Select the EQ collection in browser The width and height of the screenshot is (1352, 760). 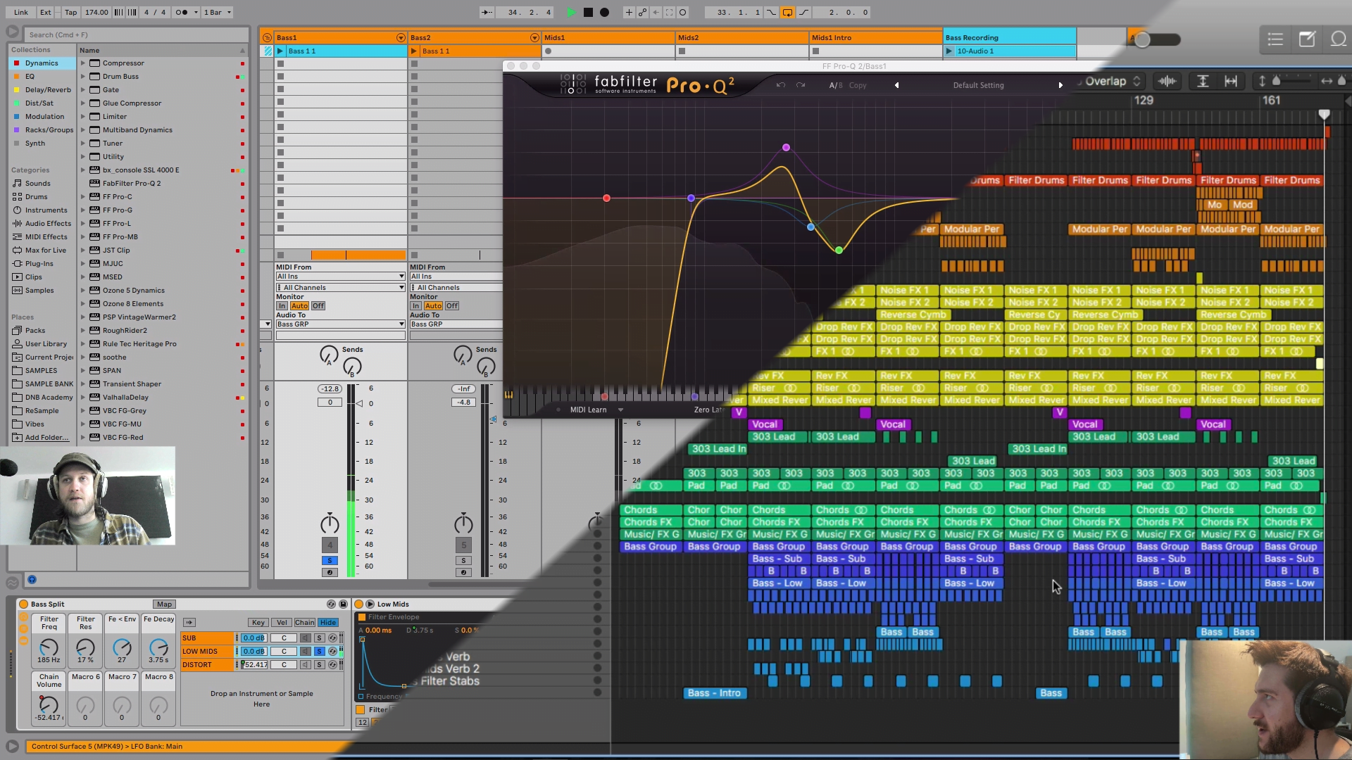30,77
